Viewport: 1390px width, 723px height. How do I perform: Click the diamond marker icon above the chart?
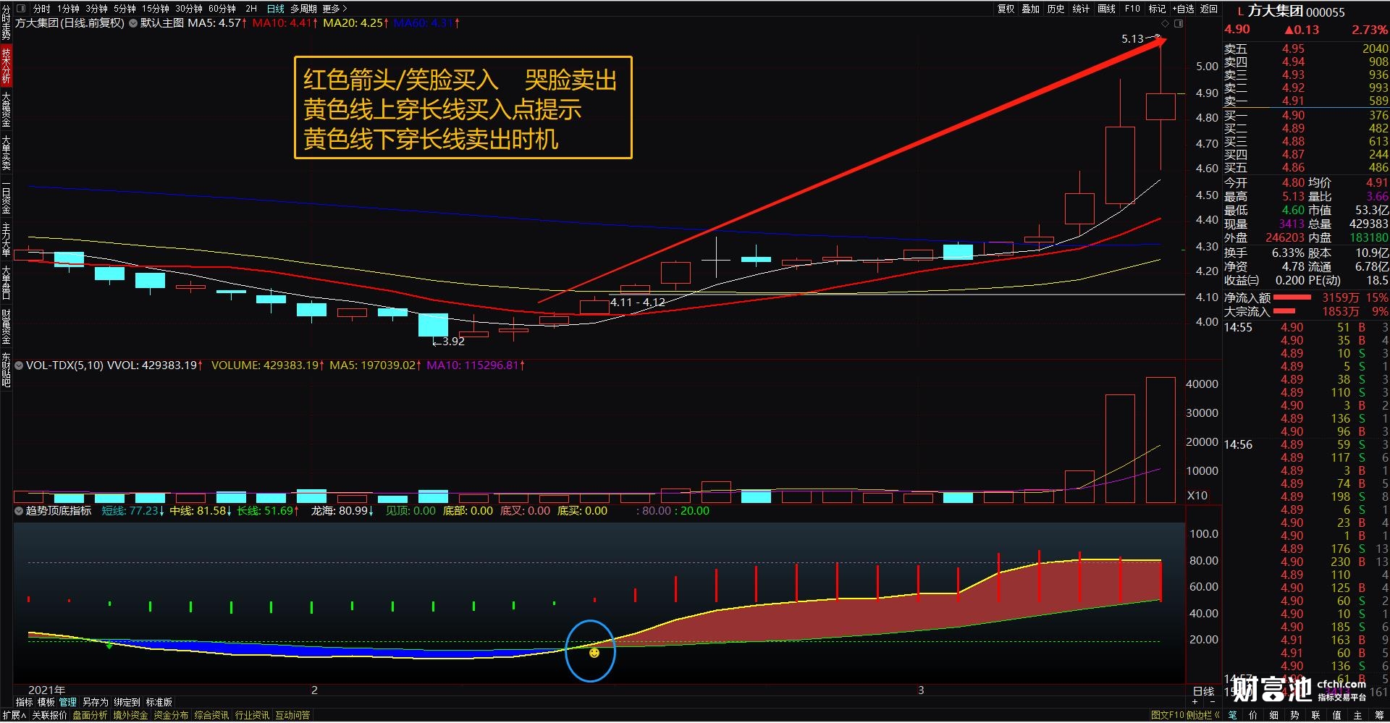pos(1165,24)
